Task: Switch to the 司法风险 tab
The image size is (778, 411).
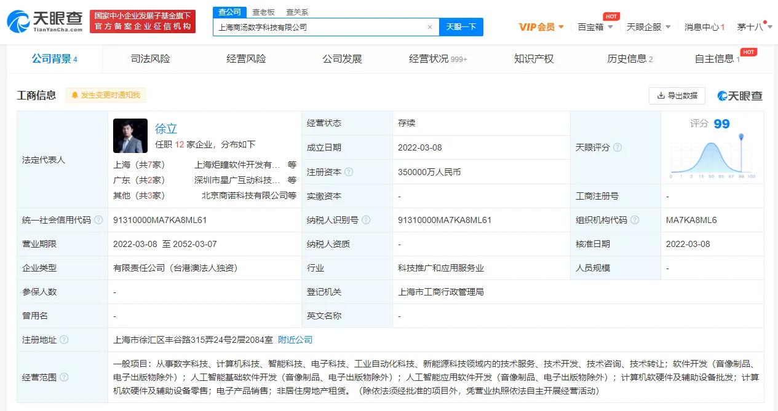Action: (149, 58)
